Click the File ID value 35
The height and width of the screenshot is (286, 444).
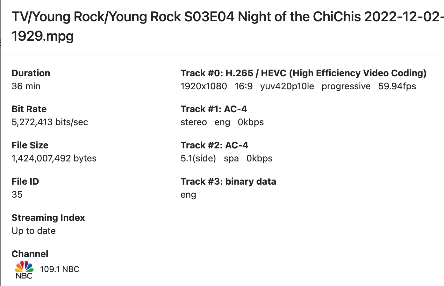click(x=17, y=194)
